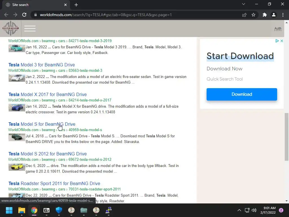Click the page vertical scrollbar thumb

point(286,137)
